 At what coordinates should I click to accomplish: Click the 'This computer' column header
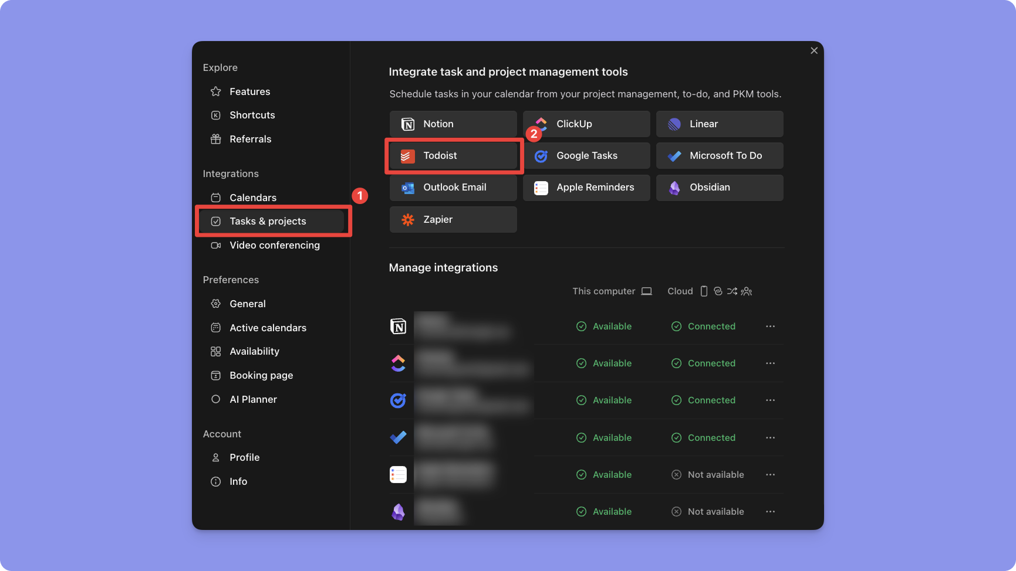604,291
